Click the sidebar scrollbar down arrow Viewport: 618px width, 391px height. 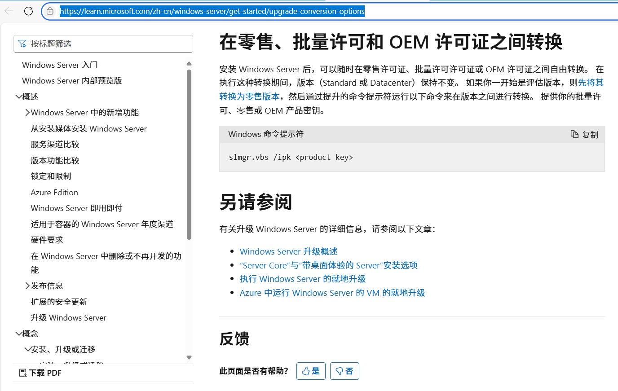tap(189, 357)
